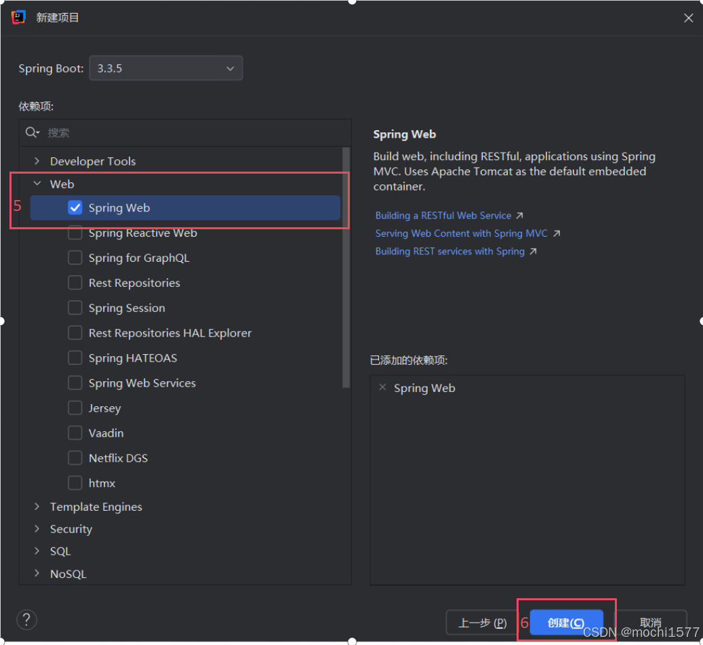Check the Spring Reactive Web checkbox

tap(75, 233)
